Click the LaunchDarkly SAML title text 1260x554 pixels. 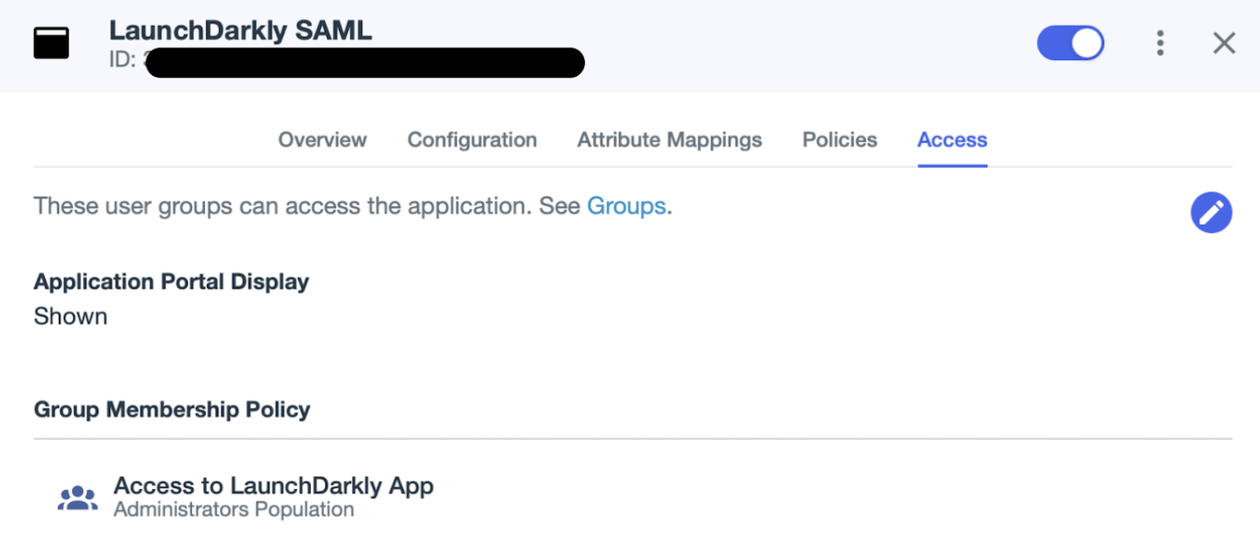coord(240,30)
